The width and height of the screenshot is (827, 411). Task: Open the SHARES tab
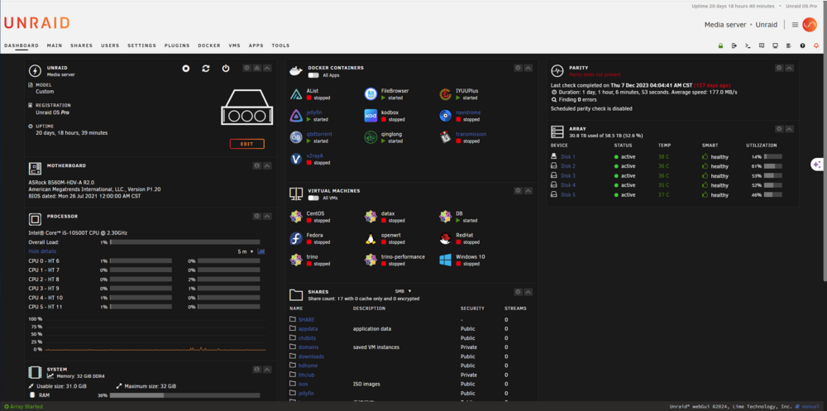[x=81, y=45]
